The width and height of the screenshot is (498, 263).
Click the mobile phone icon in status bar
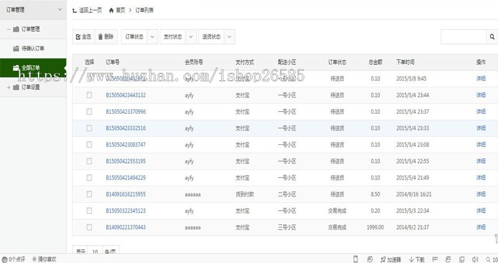(355, 259)
